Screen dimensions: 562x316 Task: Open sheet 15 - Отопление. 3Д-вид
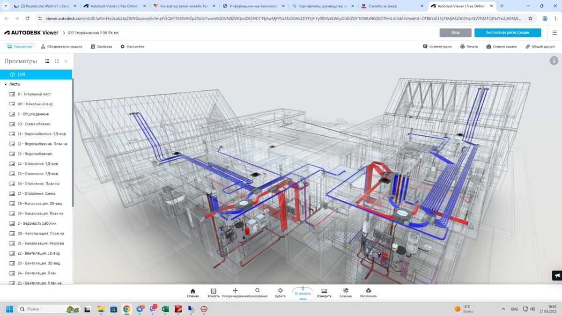tap(38, 174)
